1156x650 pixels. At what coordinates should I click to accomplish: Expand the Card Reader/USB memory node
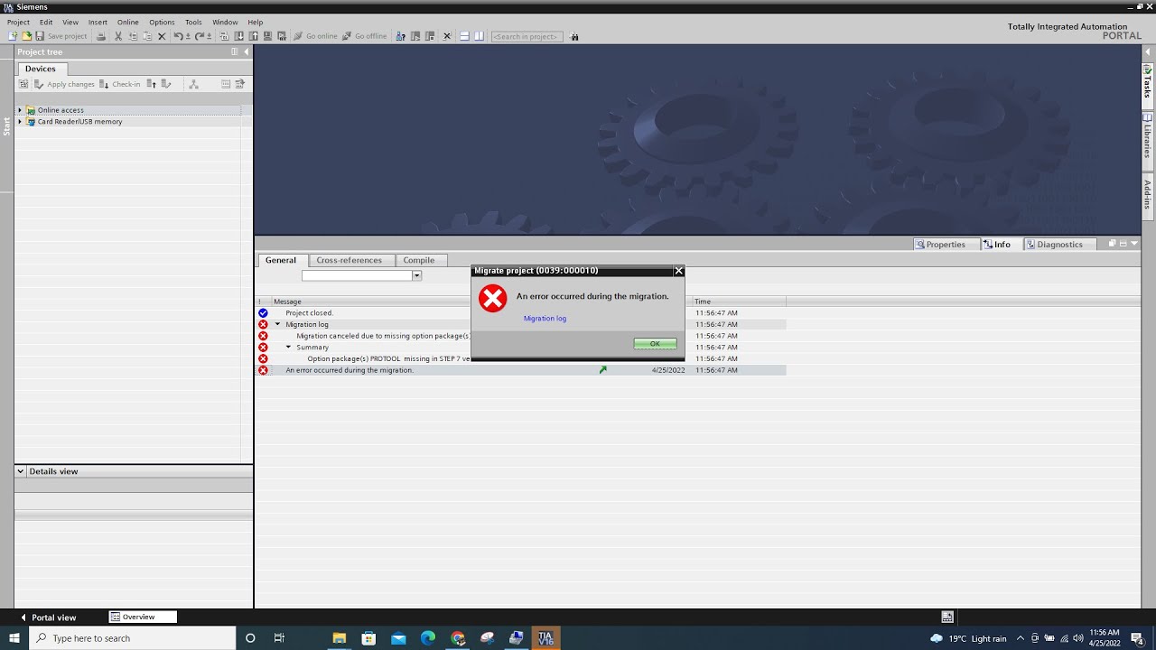[20, 122]
